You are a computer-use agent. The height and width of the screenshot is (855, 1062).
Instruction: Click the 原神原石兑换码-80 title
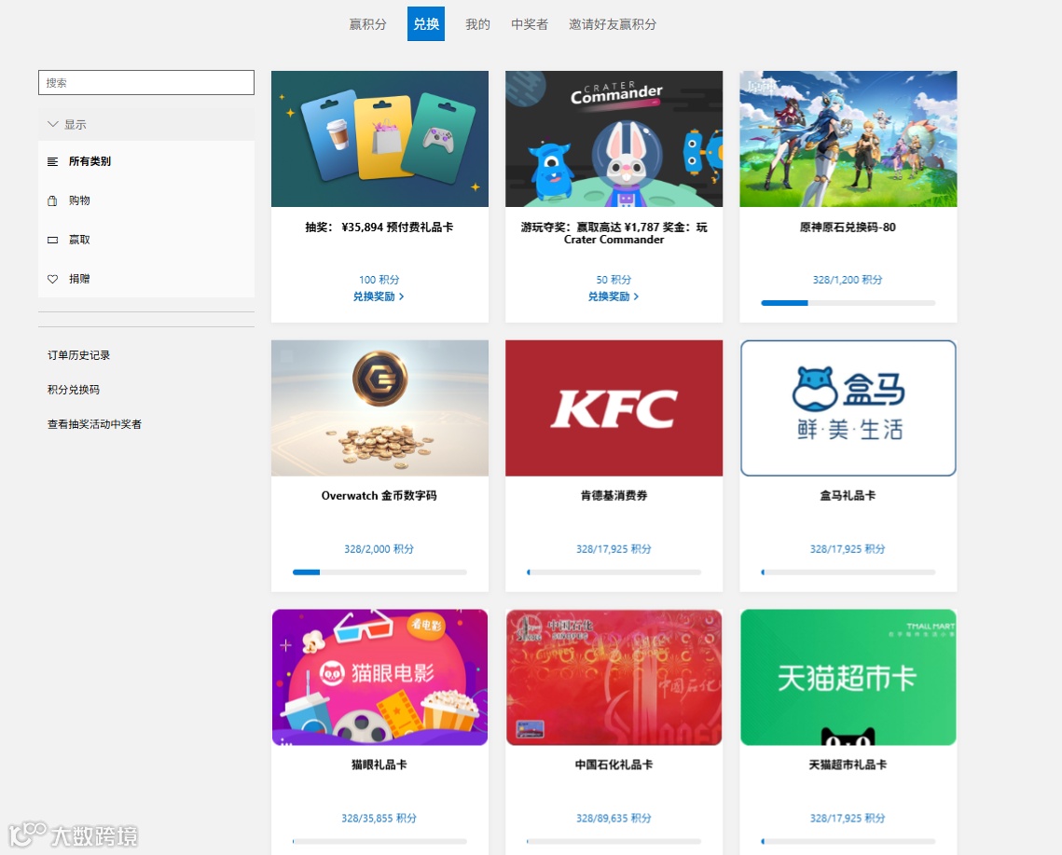848,227
